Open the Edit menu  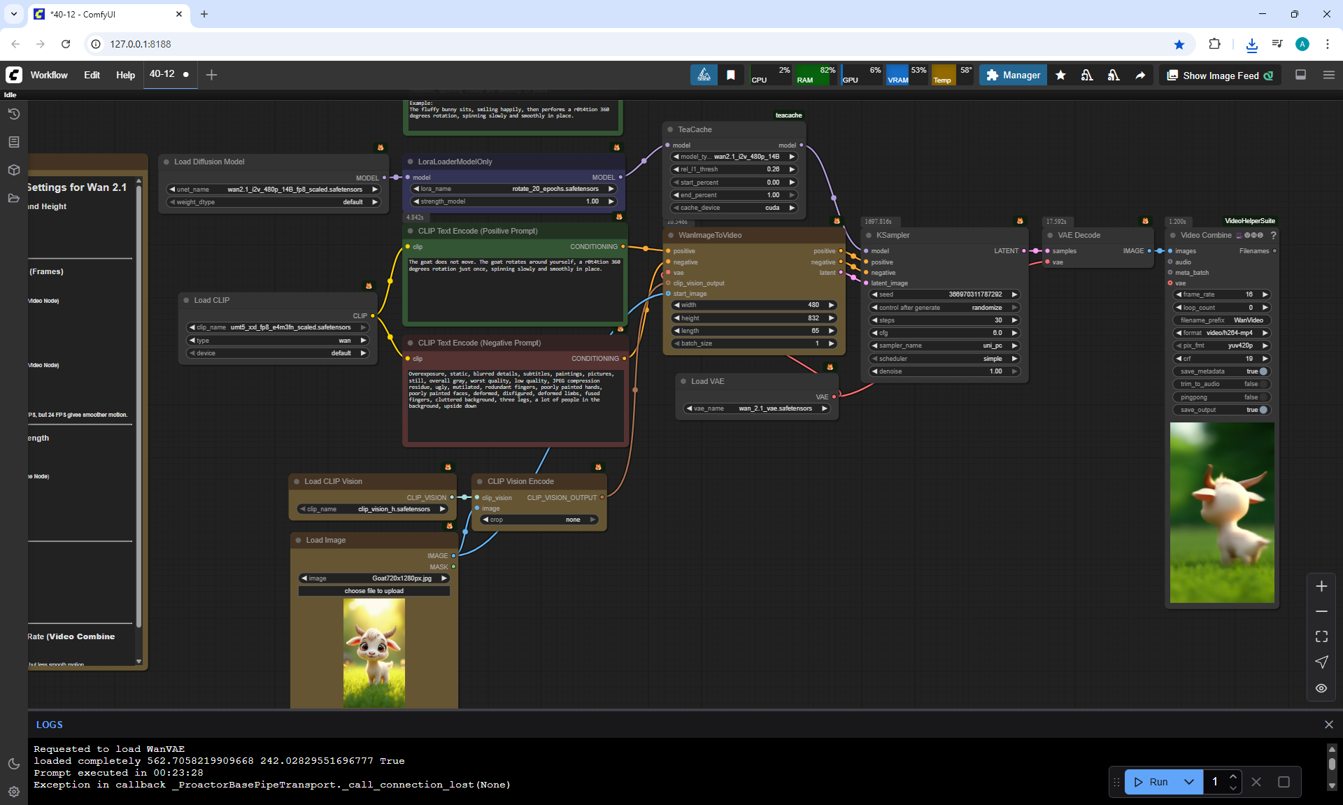(92, 75)
